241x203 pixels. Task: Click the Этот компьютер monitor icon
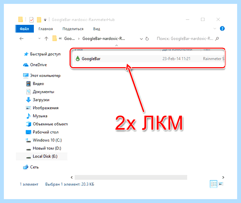26,75
